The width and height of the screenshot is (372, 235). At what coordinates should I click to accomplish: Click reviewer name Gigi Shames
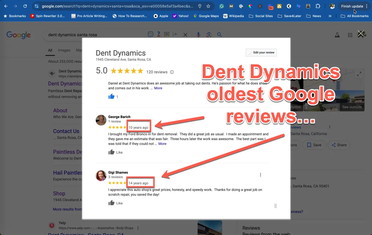click(x=118, y=172)
